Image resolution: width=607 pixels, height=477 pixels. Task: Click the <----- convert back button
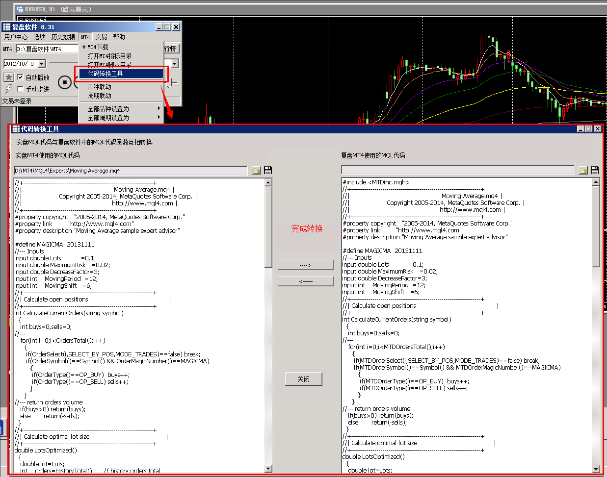pos(306,281)
